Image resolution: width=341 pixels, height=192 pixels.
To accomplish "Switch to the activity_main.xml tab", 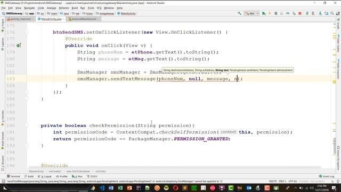I will pyautogui.click(x=21, y=19).
